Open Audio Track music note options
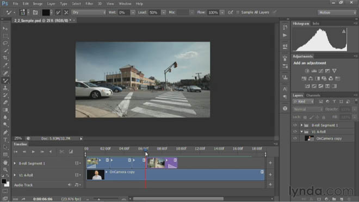Image resolution: width=359 pixels, height=202 pixels. coord(77,185)
